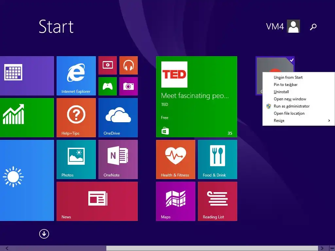This screenshot has height=251, width=335.
Task: Open the Health & Fitness tile
Action: pos(176,159)
